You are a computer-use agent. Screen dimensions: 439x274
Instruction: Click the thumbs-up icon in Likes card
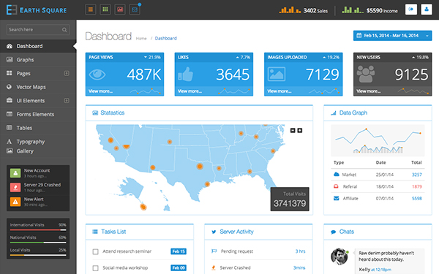click(186, 74)
